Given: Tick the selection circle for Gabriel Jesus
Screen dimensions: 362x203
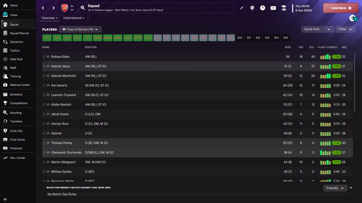Looking at the screenshot, I should coord(44,66).
